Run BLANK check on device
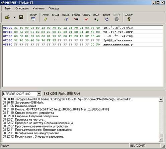Screen dimensions: 166x149 tap(66, 17)
